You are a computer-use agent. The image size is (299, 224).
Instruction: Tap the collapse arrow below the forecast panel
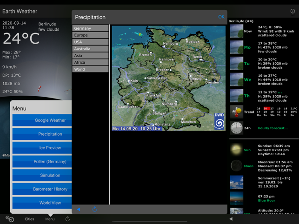tap(231, 219)
